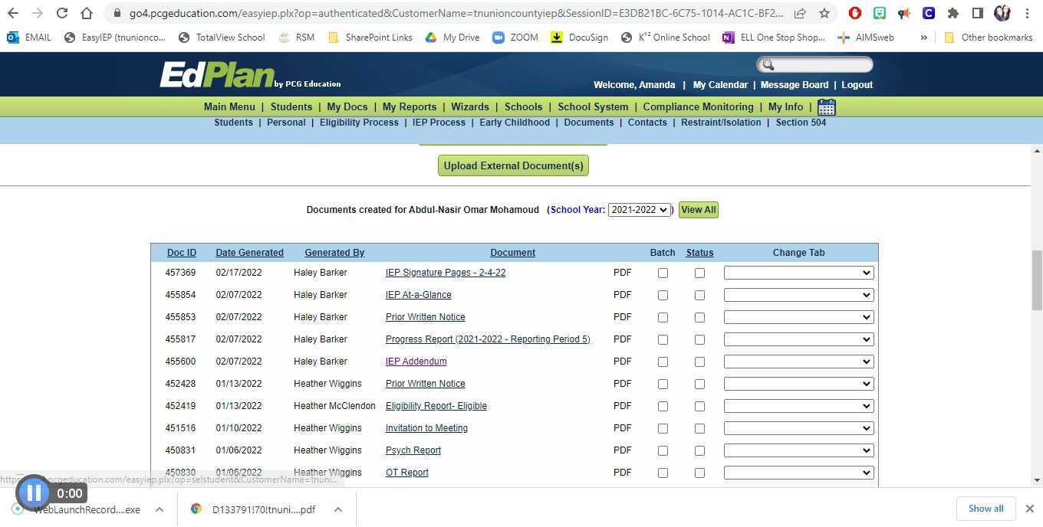Expand Change Tab dropdown for IEP Addendum

pos(798,362)
